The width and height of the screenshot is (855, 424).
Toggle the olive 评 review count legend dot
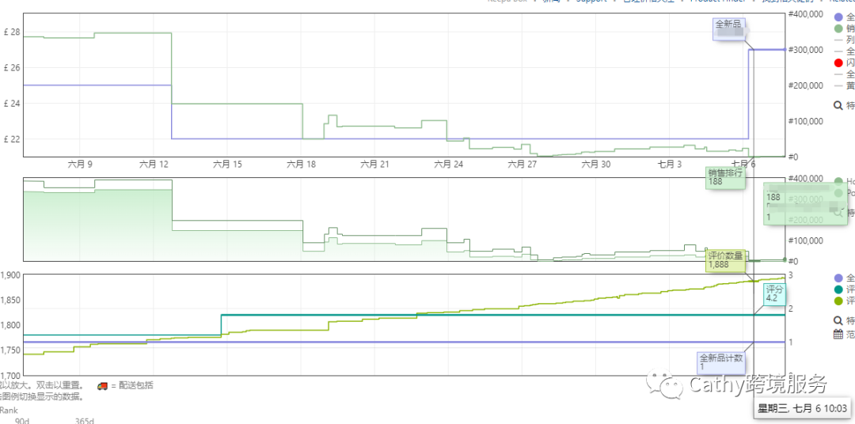pos(838,301)
